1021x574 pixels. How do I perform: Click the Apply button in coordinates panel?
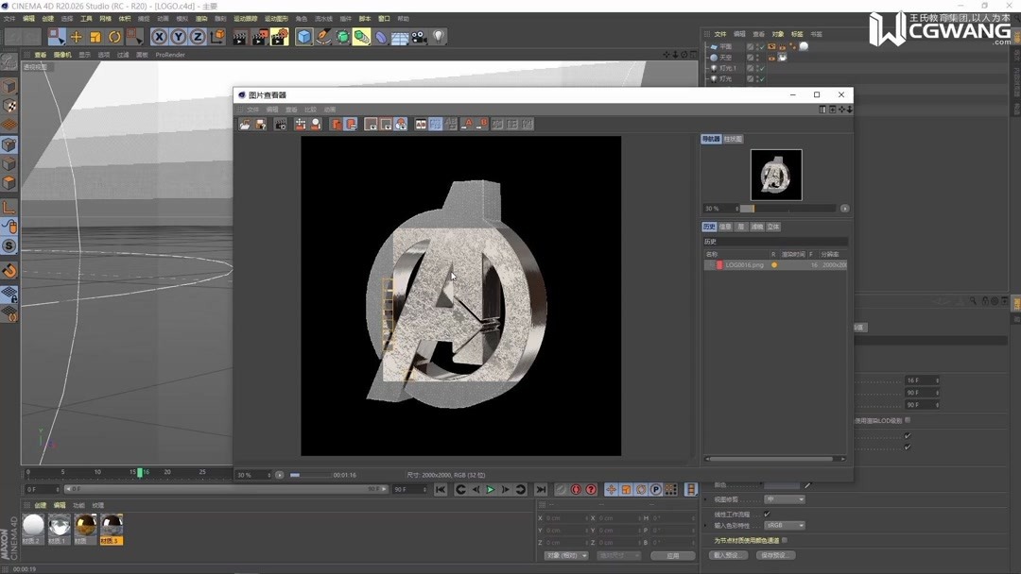pos(673,555)
